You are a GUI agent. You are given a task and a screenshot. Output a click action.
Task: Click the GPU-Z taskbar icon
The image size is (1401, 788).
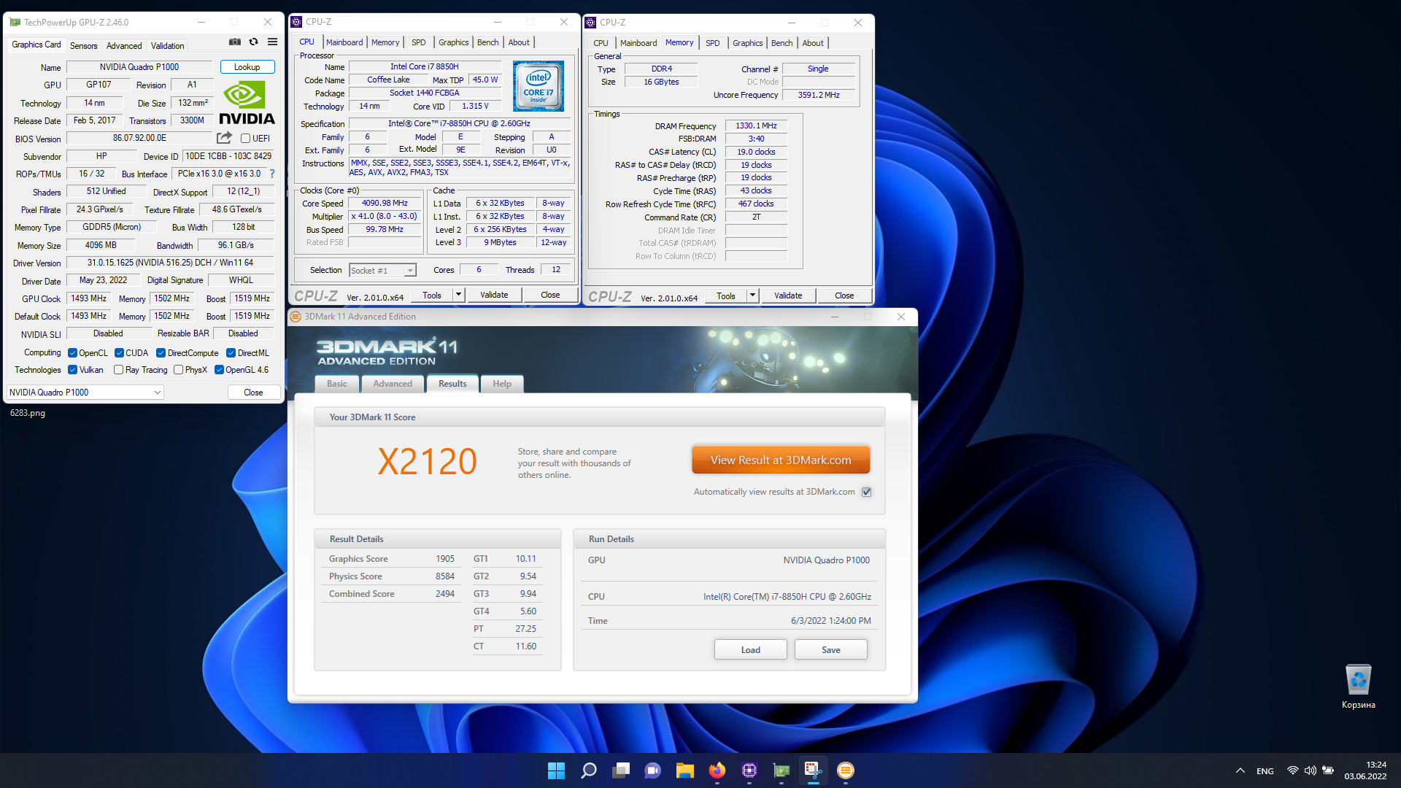pos(781,770)
